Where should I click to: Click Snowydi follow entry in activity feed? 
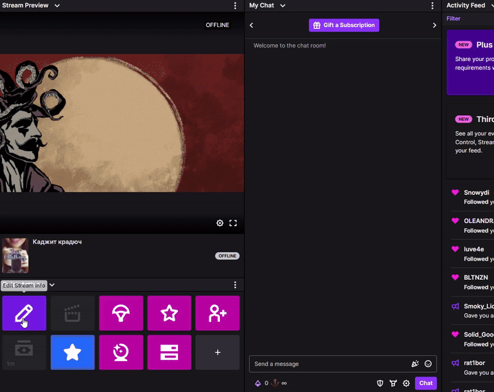point(472,197)
